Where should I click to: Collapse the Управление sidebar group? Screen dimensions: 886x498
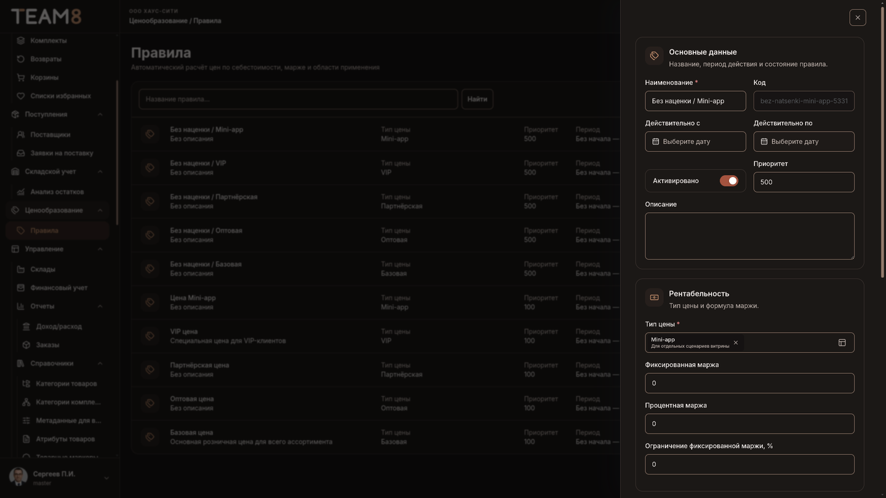(100, 249)
